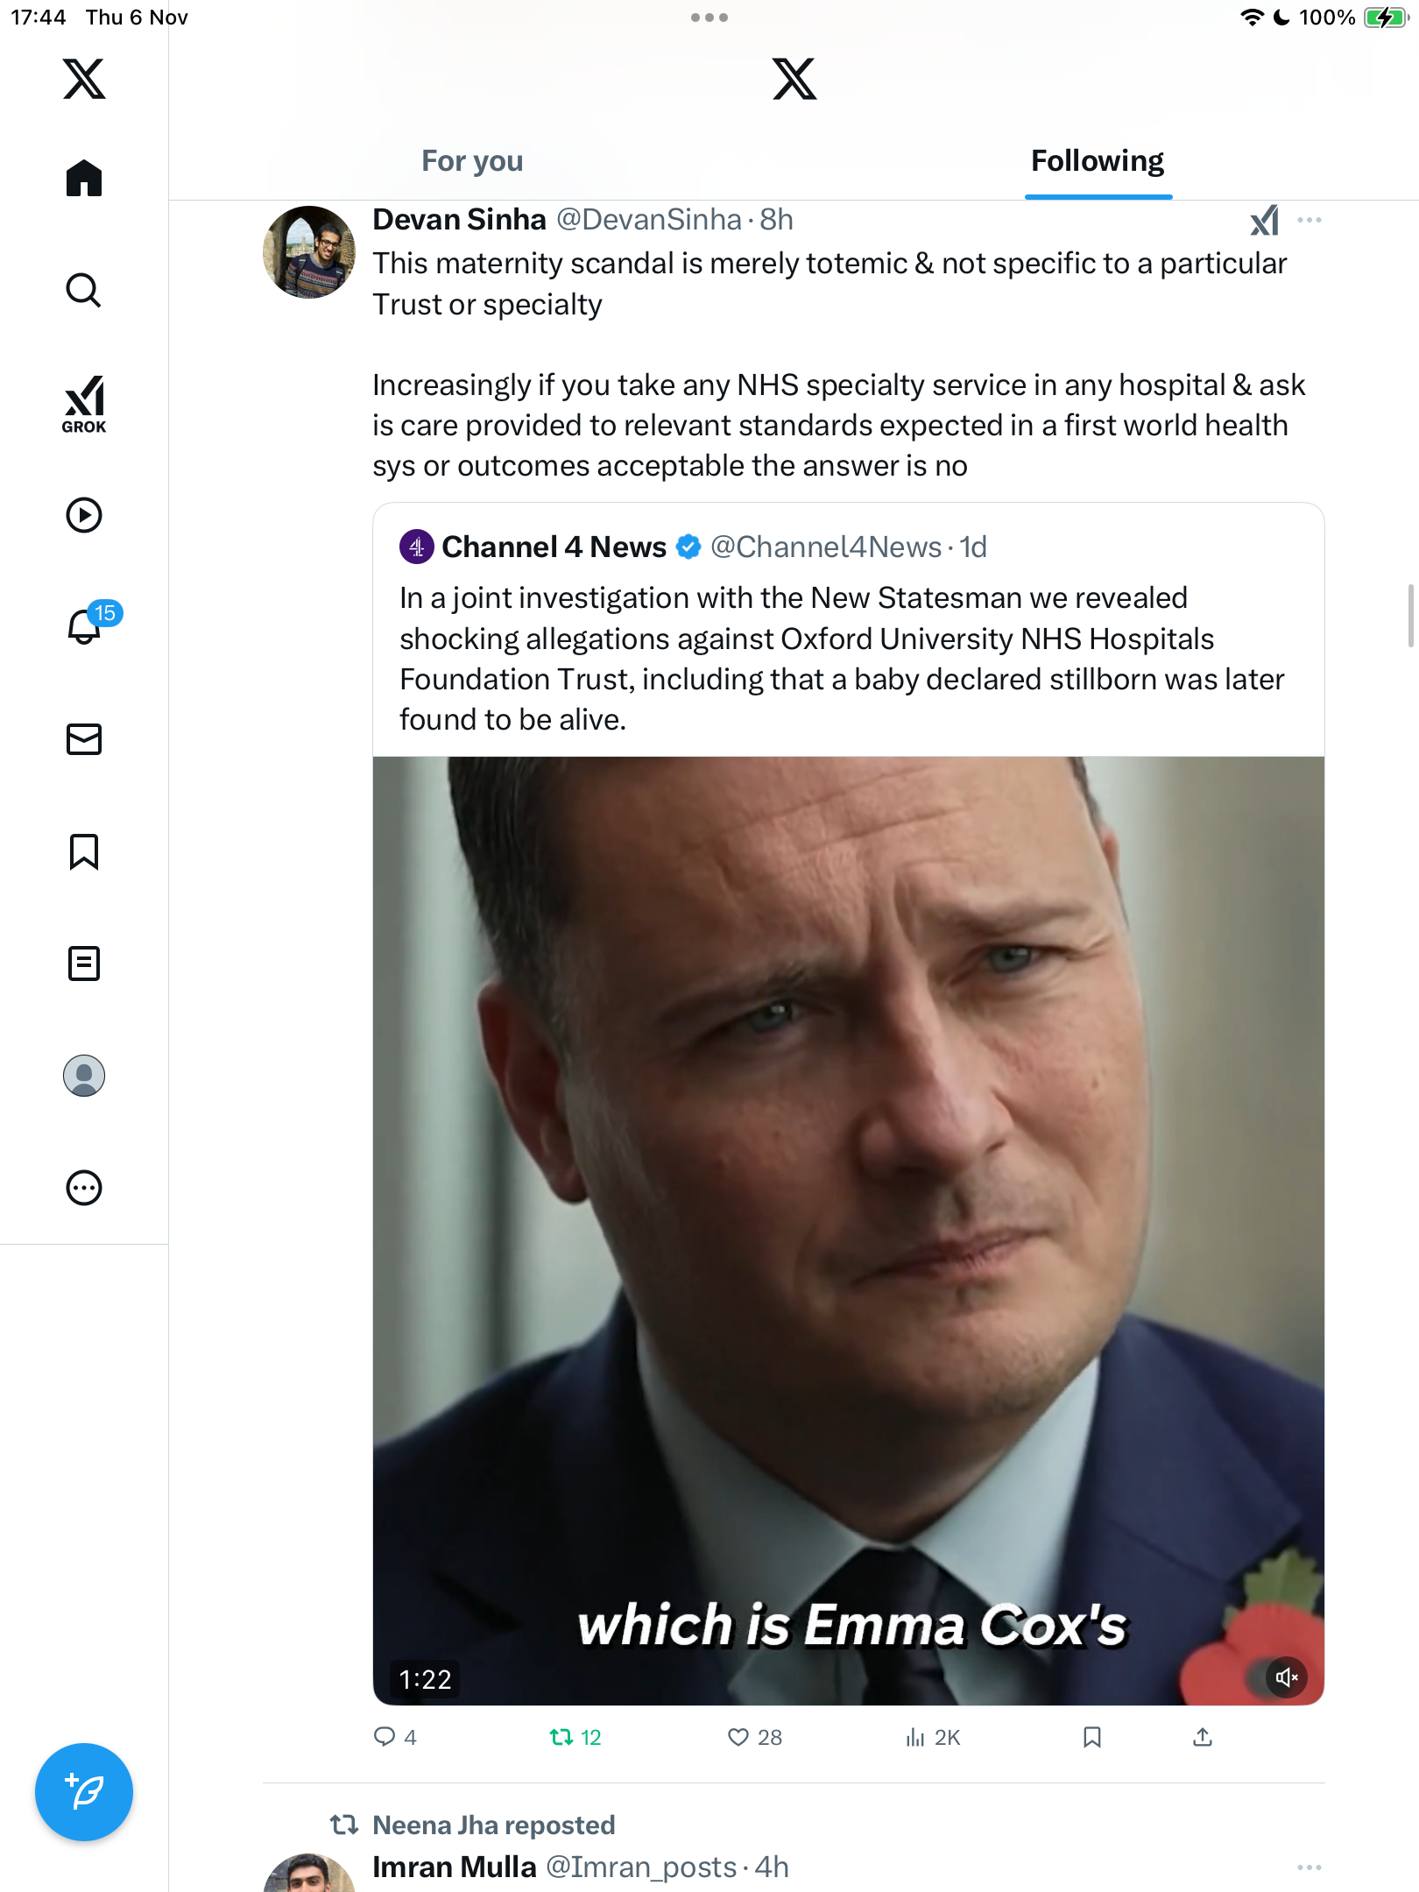Open more options on Imran Mulla's post
Viewport: 1419px width, 1892px height.
point(1310,1867)
